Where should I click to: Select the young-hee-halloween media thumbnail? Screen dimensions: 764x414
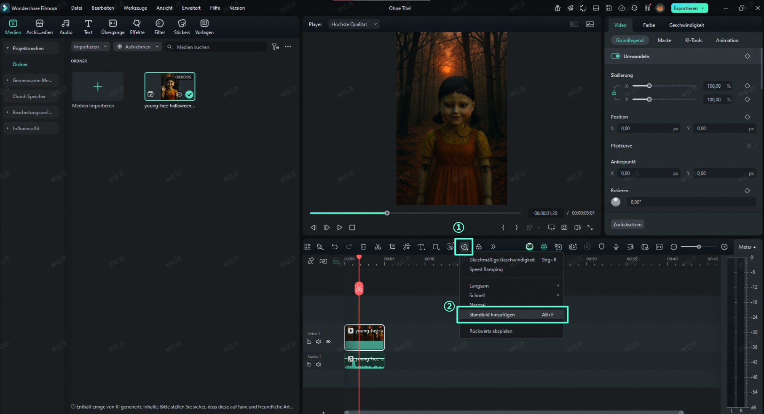170,86
